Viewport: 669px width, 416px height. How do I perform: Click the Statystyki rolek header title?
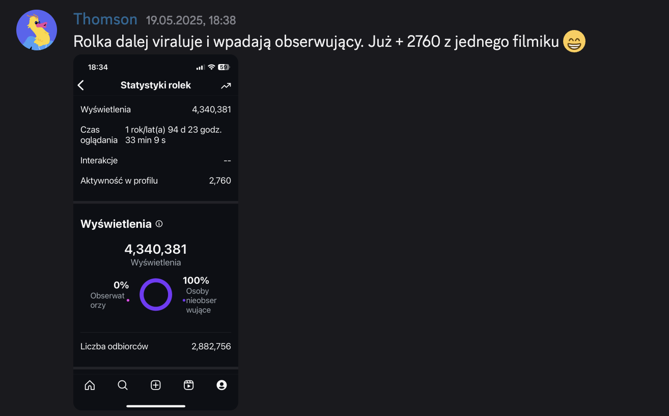155,85
